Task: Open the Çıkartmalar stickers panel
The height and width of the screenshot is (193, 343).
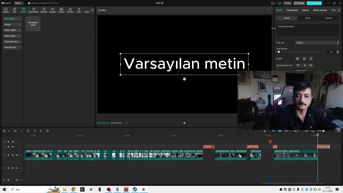Action: [x=34, y=10]
